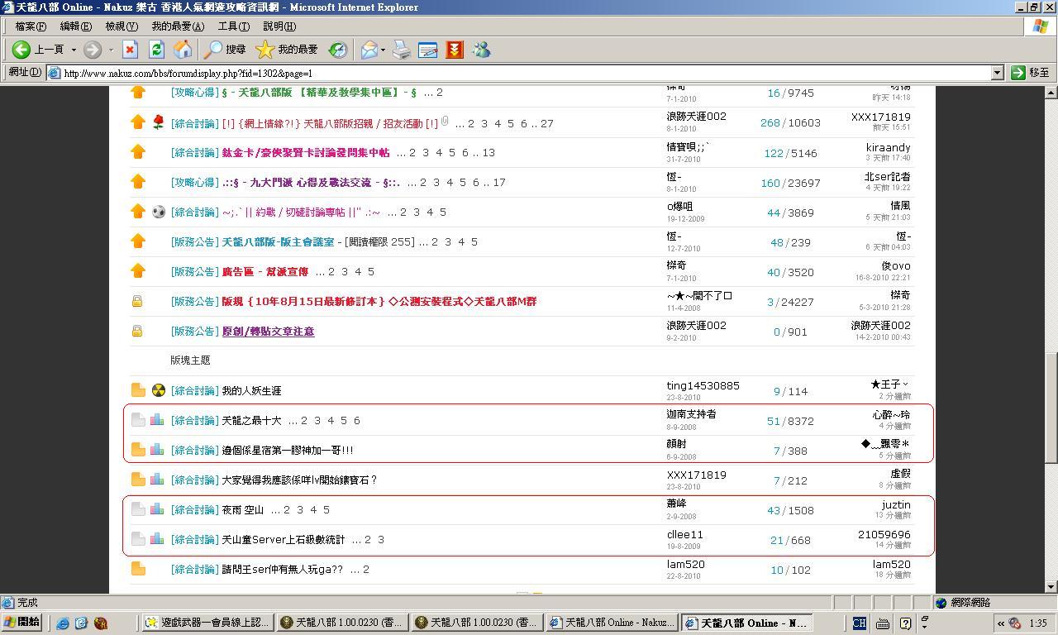Open the Favorites star button
1058x635 pixels.
pyautogui.click(x=286, y=50)
